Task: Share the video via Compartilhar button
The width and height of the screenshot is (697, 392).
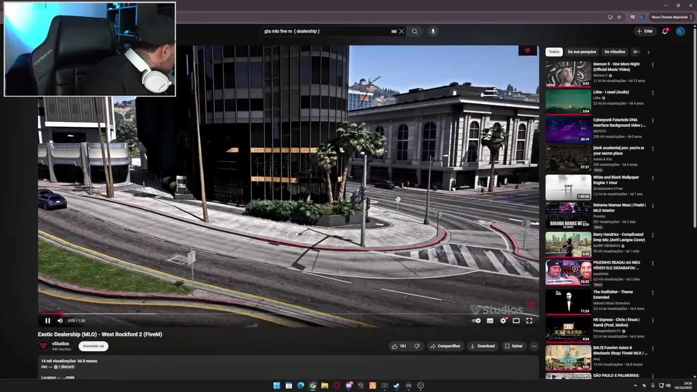Action: [x=445, y=346]
